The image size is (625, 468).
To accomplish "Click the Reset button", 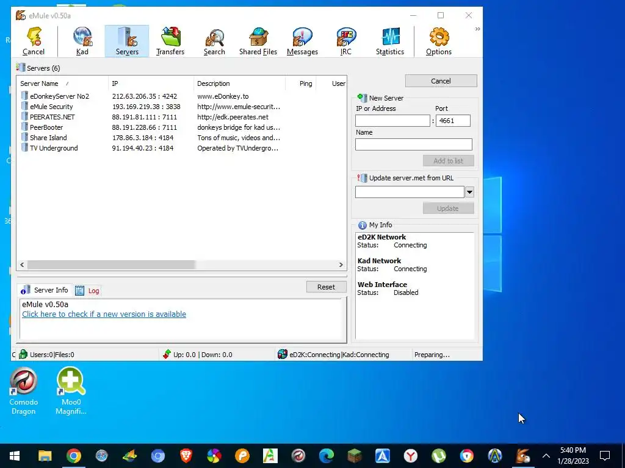I will point(326,287).
